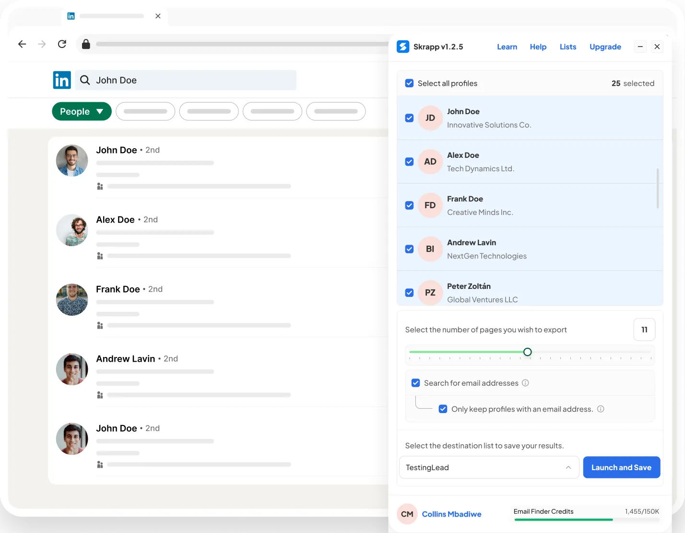
Task: Click Frank Doe profile photo
Action: coord(72,300)
